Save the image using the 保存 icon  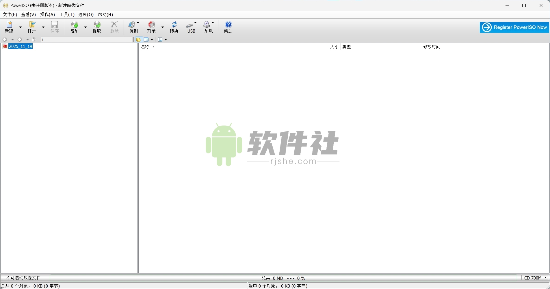click(x=54, y=27)
